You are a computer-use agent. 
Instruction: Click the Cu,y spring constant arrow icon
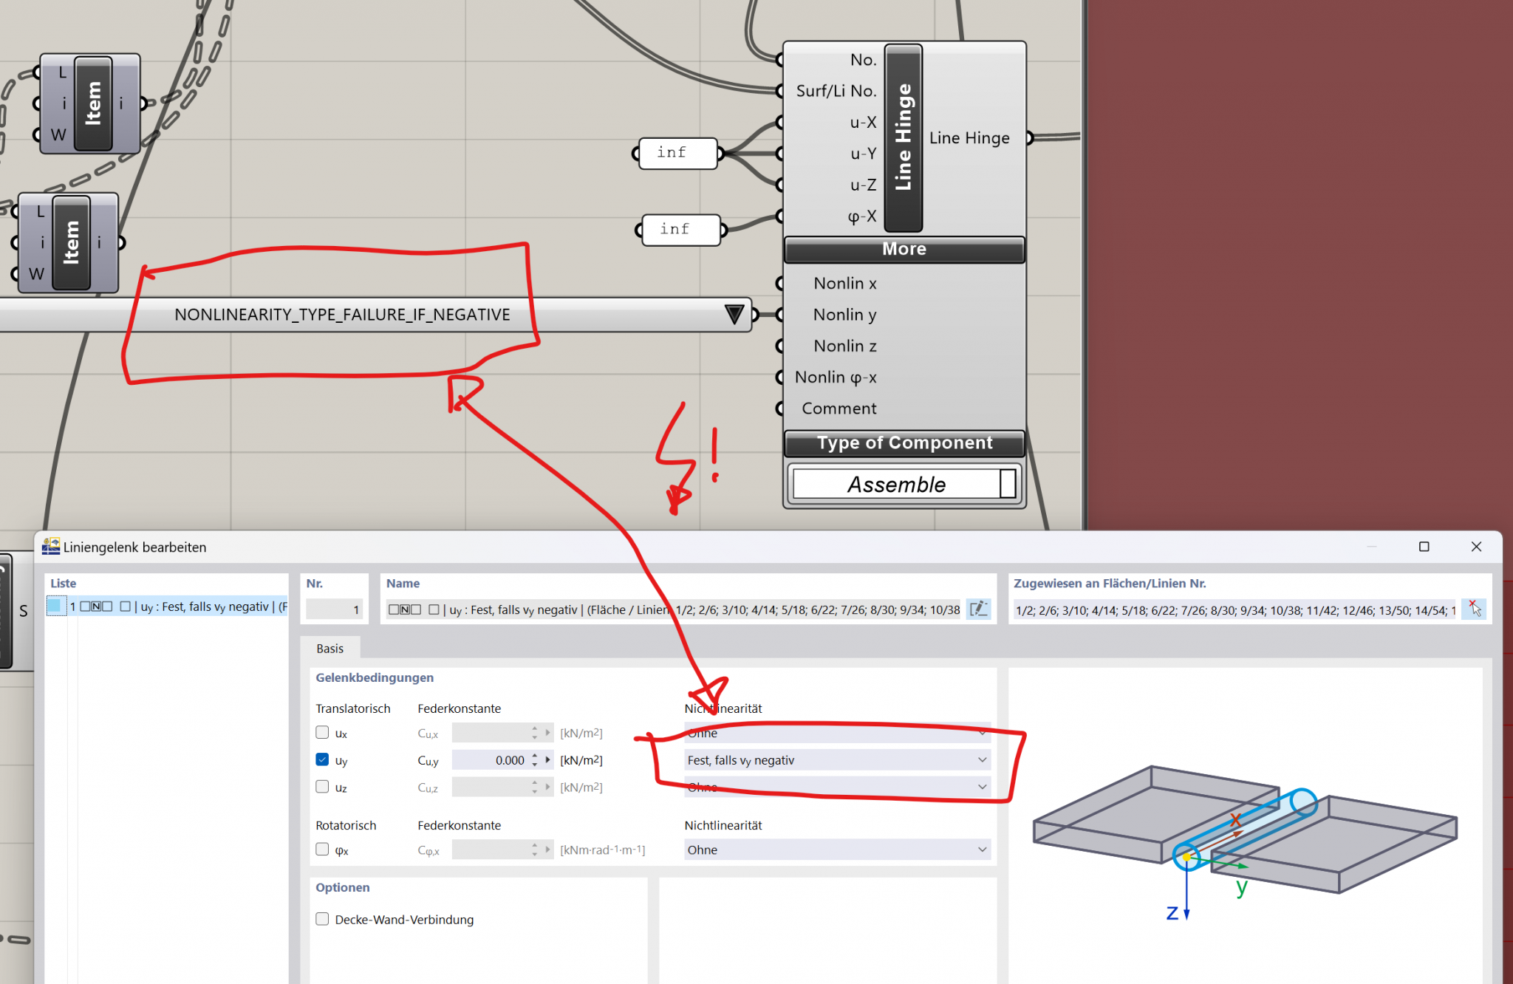point(548,759)
